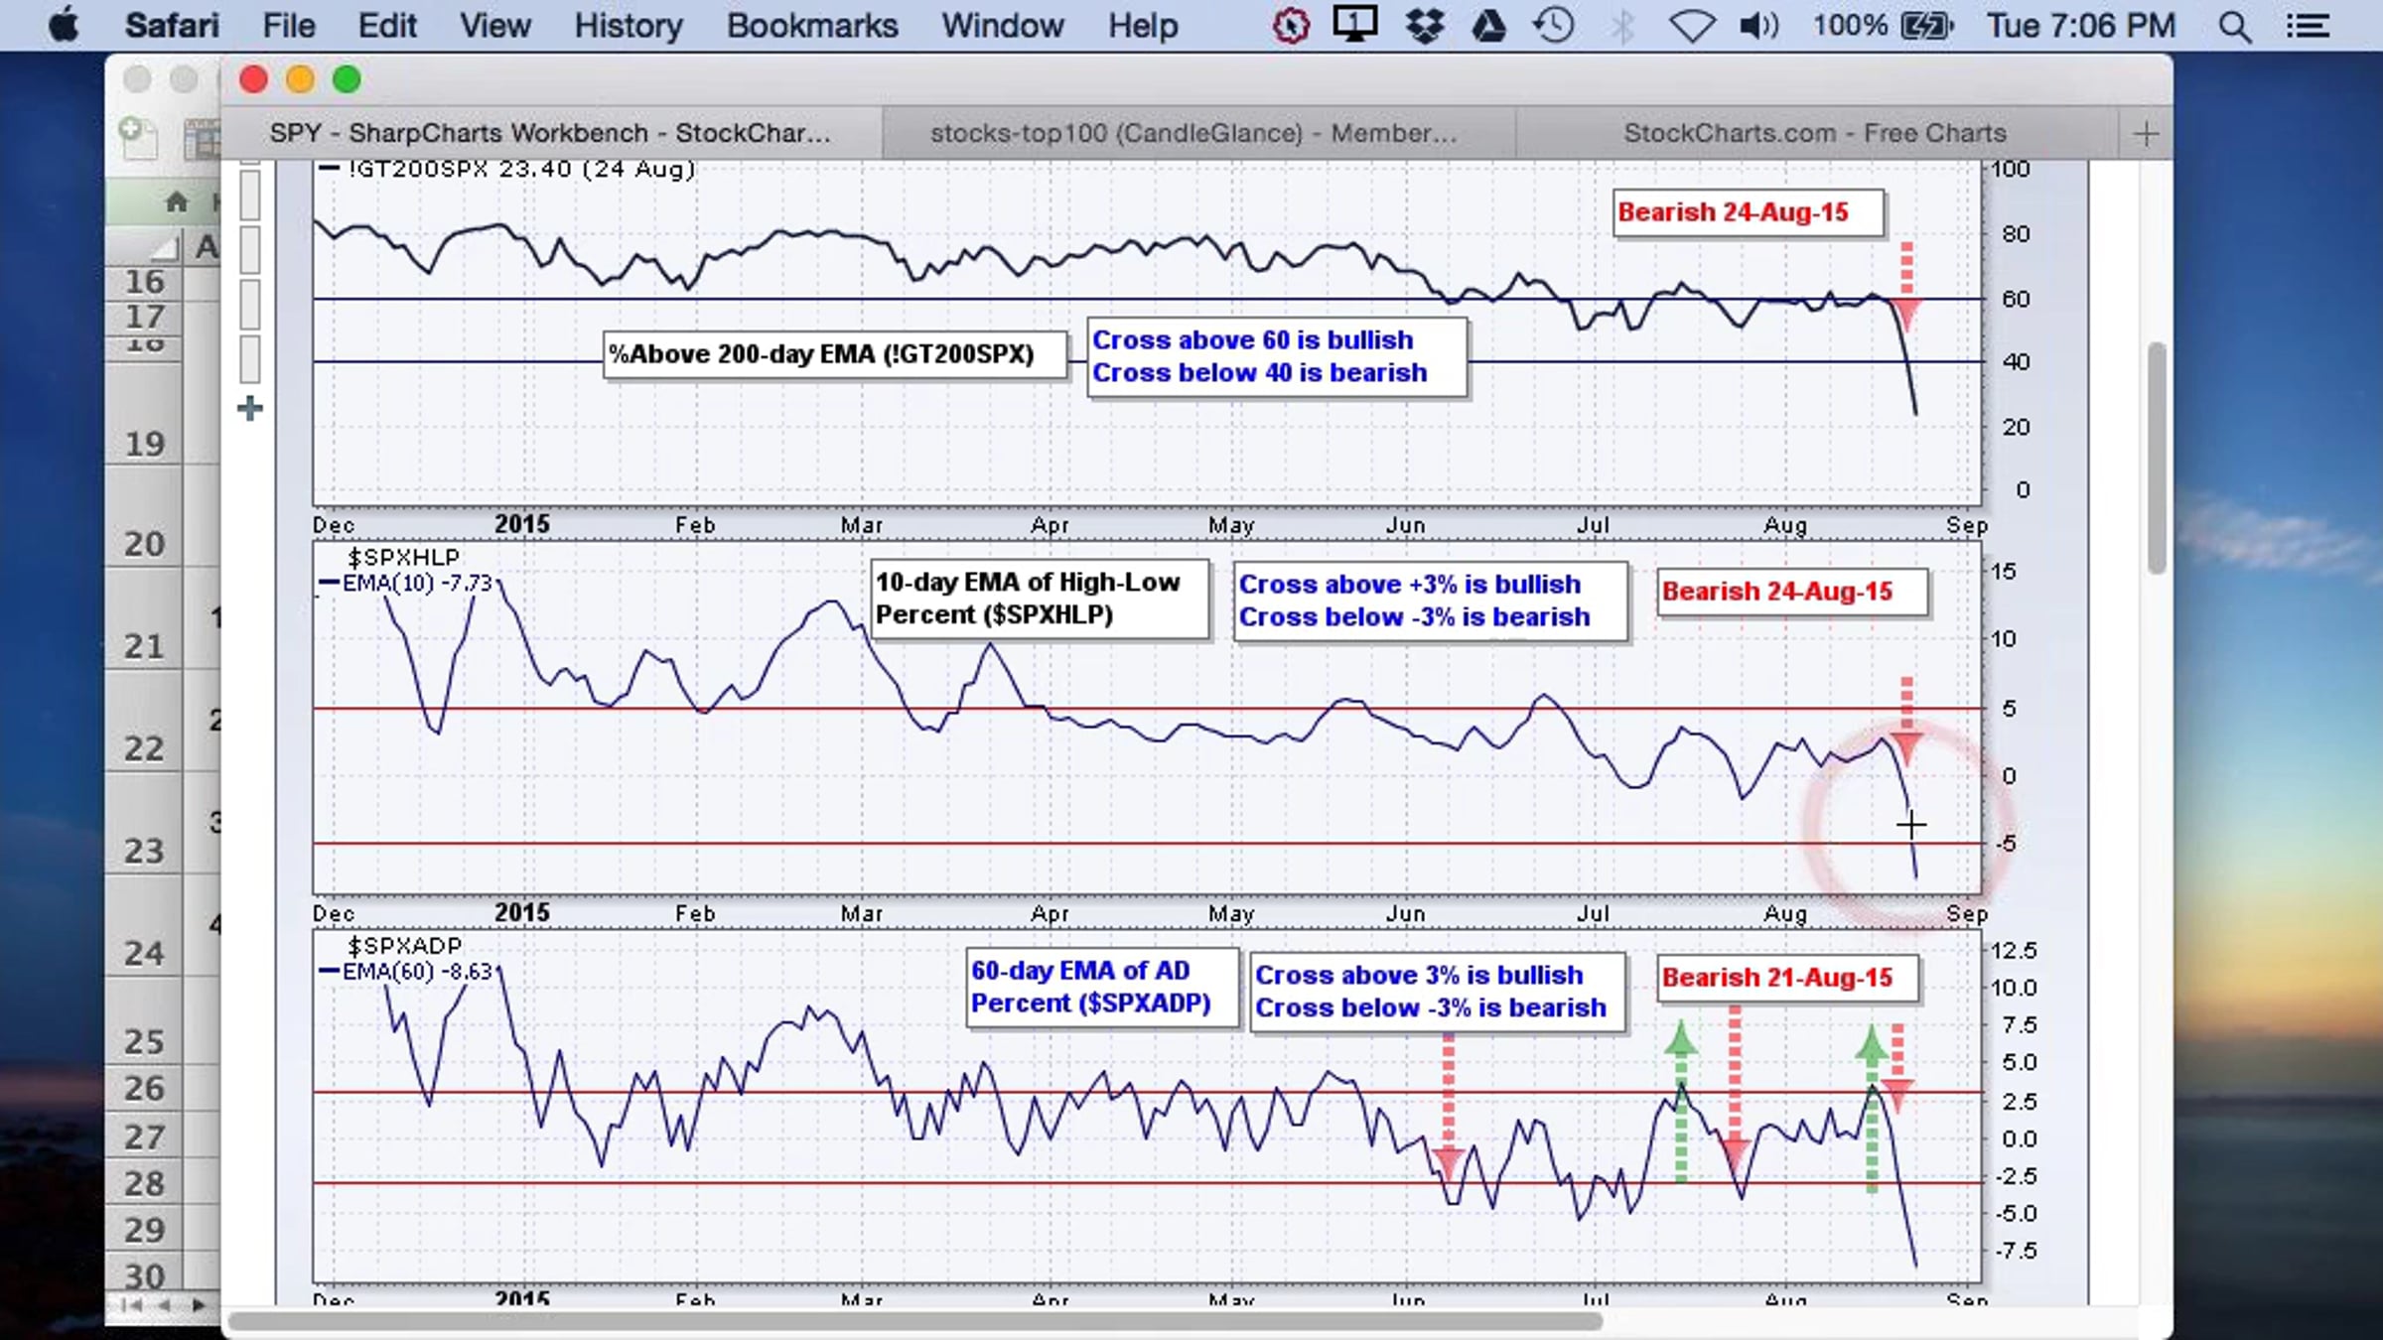Click the plus icon left of the chart
The width and height of the screenshot is (2383, 1340).
tap(250, 408)
